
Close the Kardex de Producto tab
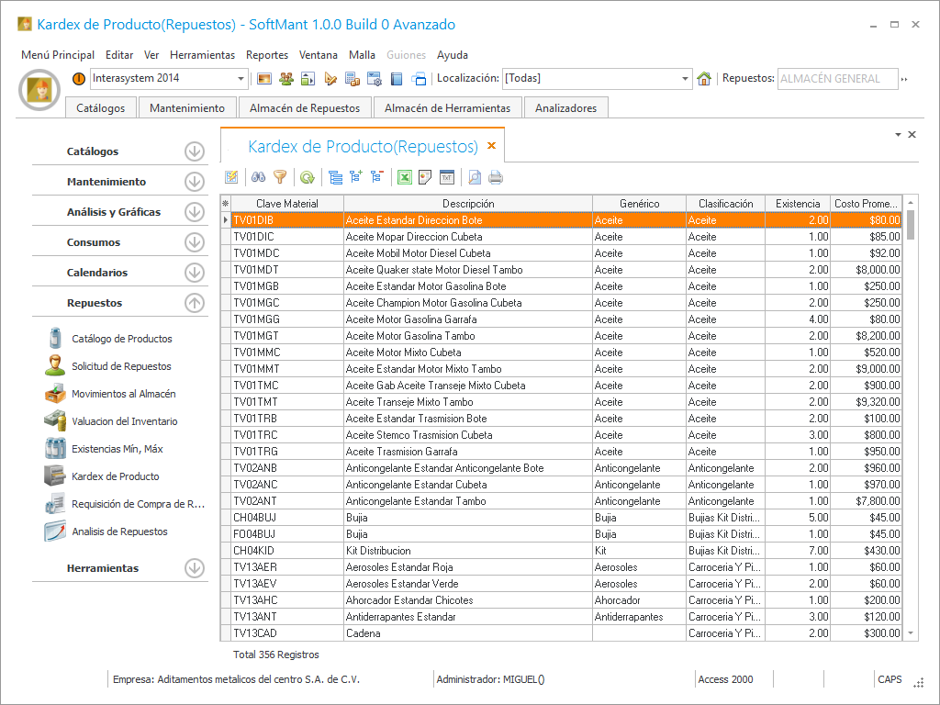click(x=491, y=146)
